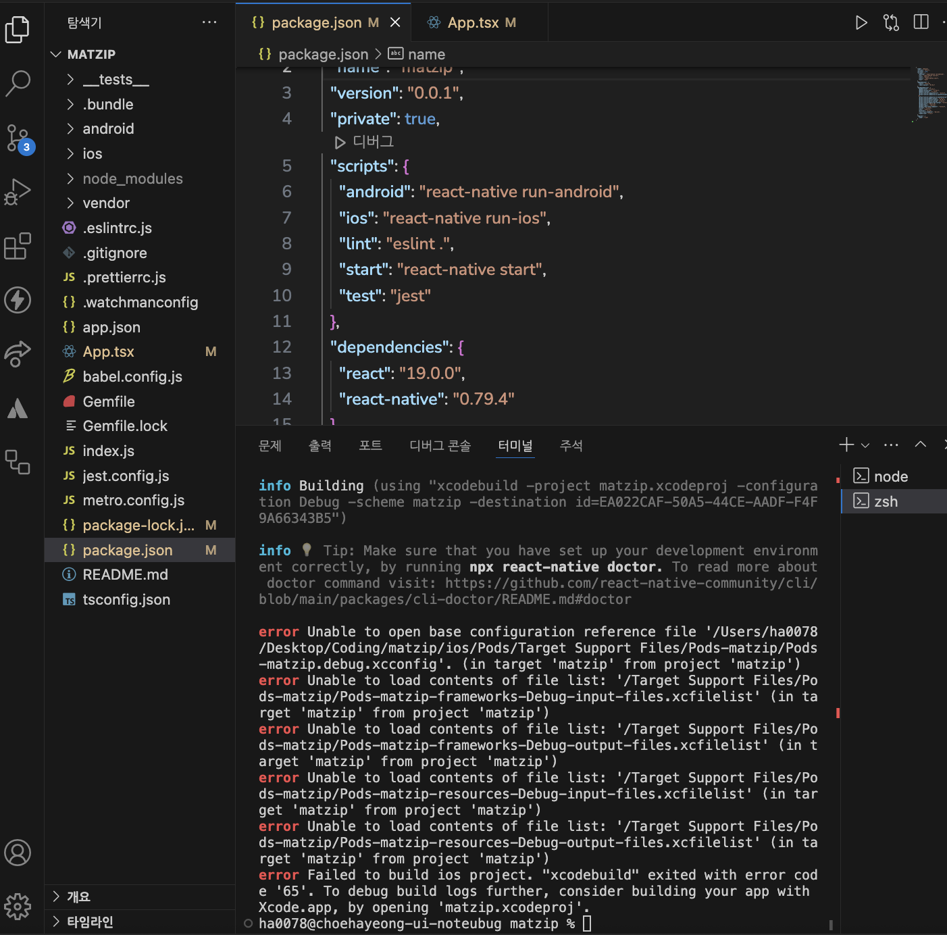947x935 pixels.
Task: Open the 출력 output panel tab
Action: click(320, 445)
